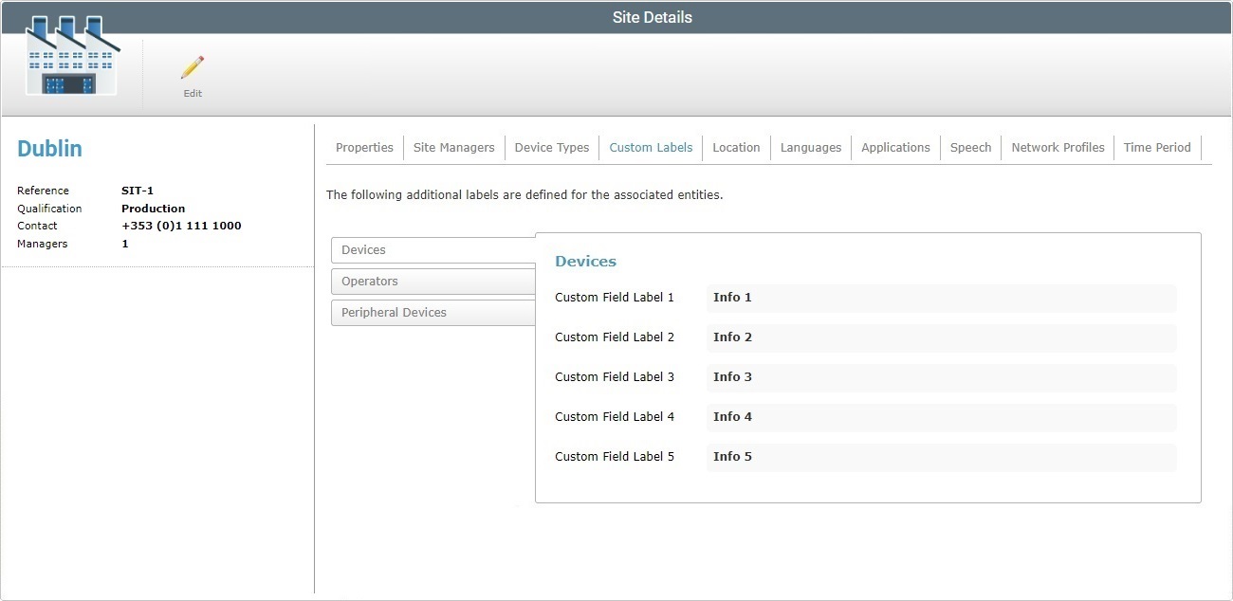Open the Network Profiles tab
Screen dimensions: 1233x601
click(1057, 147)
